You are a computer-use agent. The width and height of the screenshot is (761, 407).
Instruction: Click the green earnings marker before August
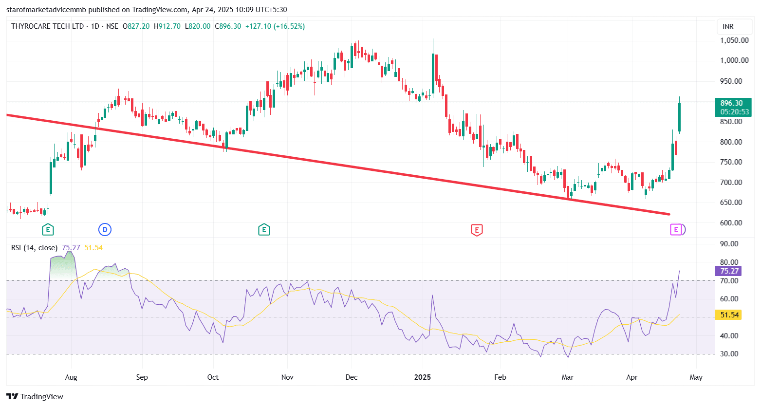pyautogui.click(x=47, y=229)
